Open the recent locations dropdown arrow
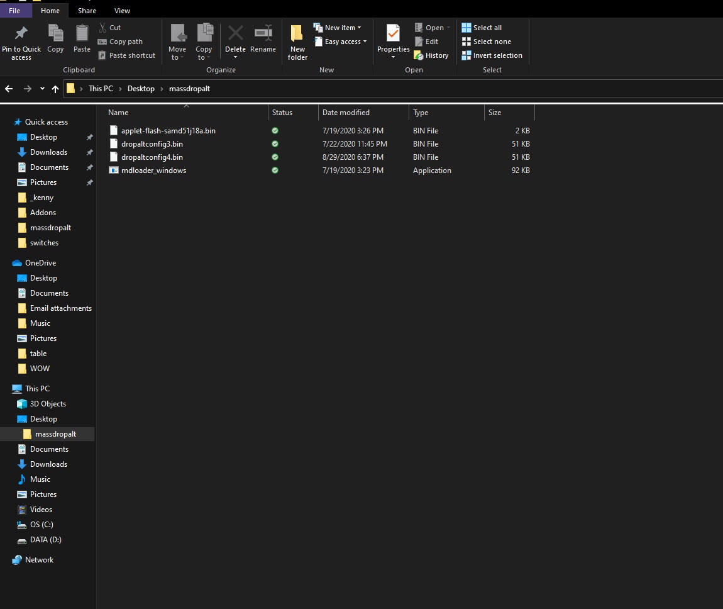723x609 pixels. coord(42,89)
